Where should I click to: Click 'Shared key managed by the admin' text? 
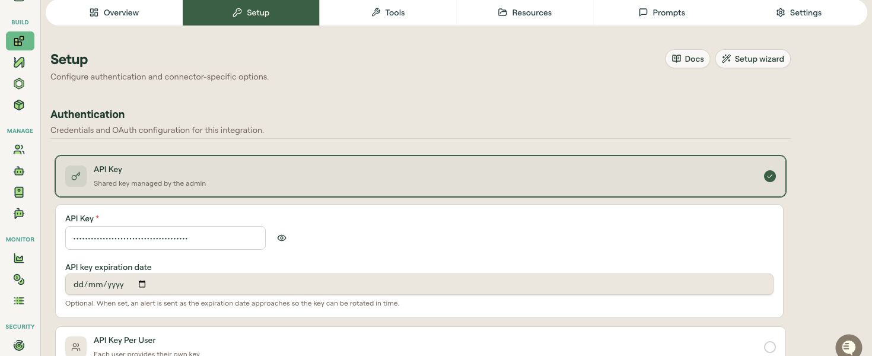pyautogui.click(x=149, y=183)
